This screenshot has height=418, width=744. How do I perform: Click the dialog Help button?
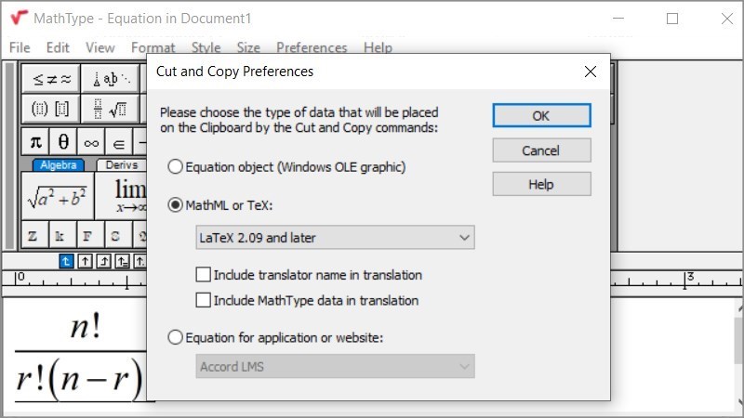(541, 184)
